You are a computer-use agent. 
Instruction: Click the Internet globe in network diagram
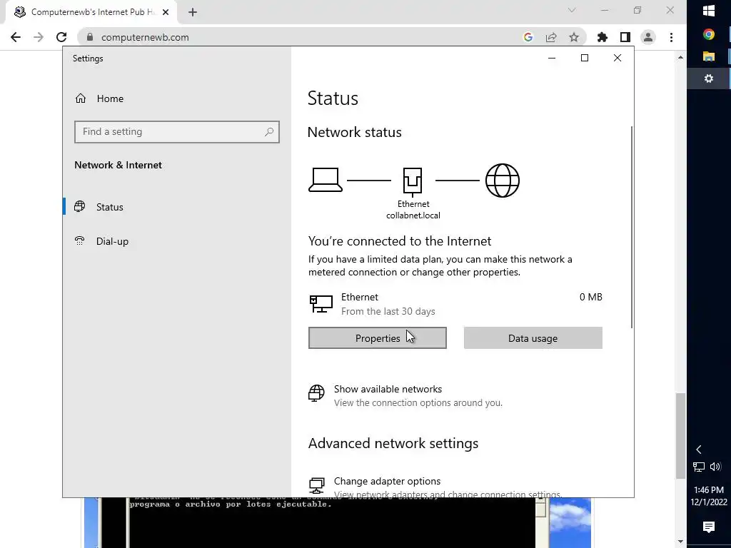click(x=503, y=181)
